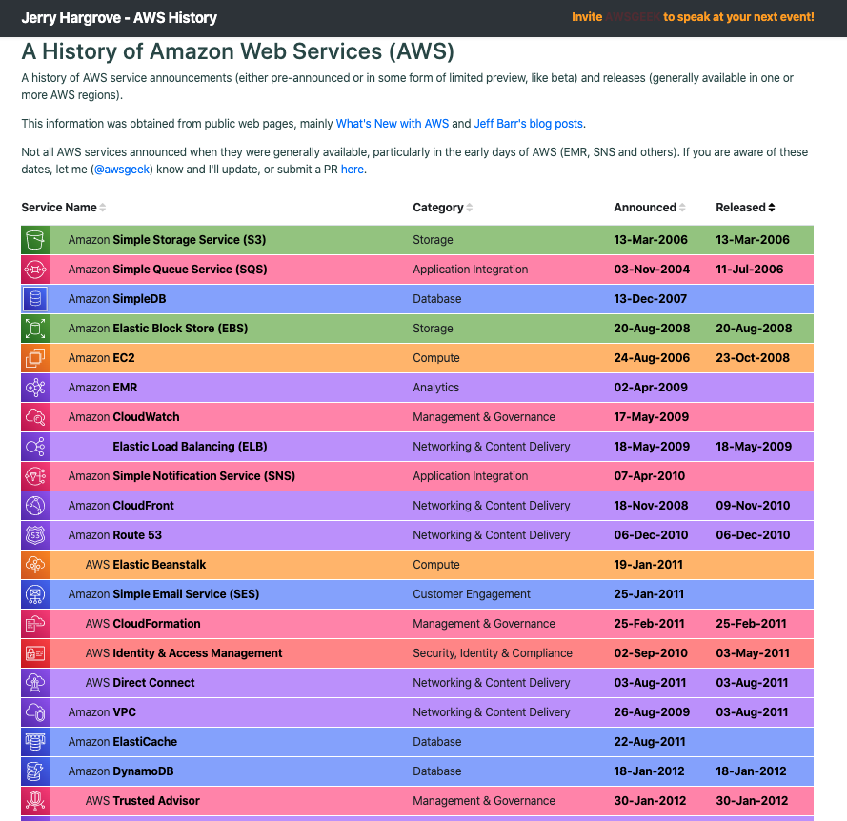Open the What's New with AWS link
The width and height of the screenshot is (847, 821).
(393, 123)
